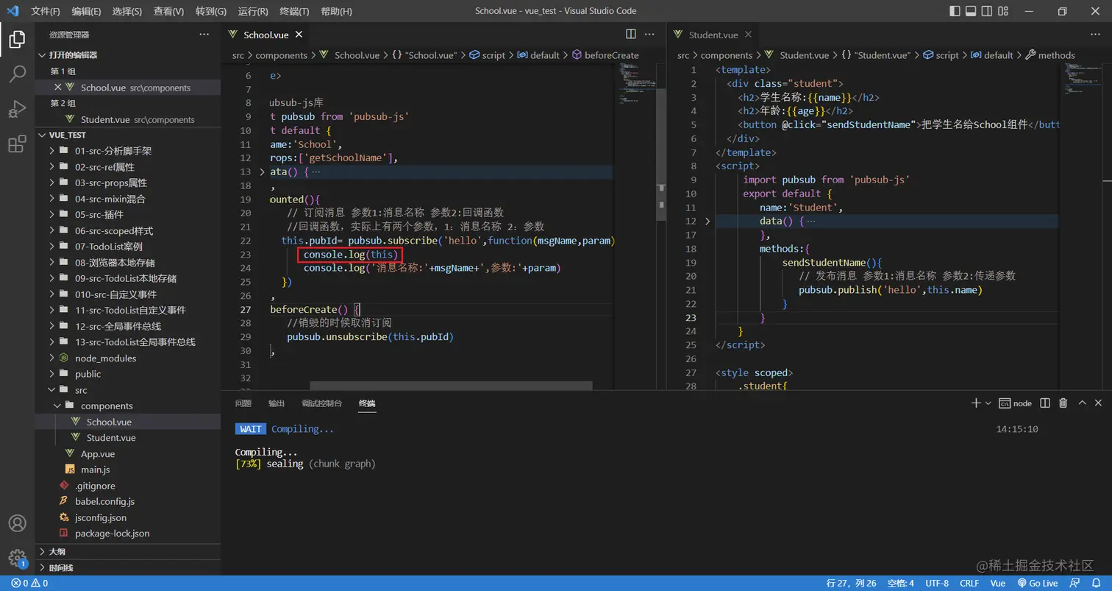The width and height of the screenshot is (1112, 591).
Task: Create a new terminal with plus icon
Action: coord(976,403)
